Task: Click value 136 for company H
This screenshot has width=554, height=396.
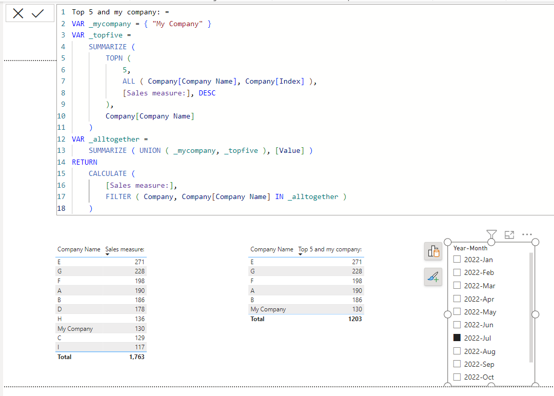Action: click(140, 319)
